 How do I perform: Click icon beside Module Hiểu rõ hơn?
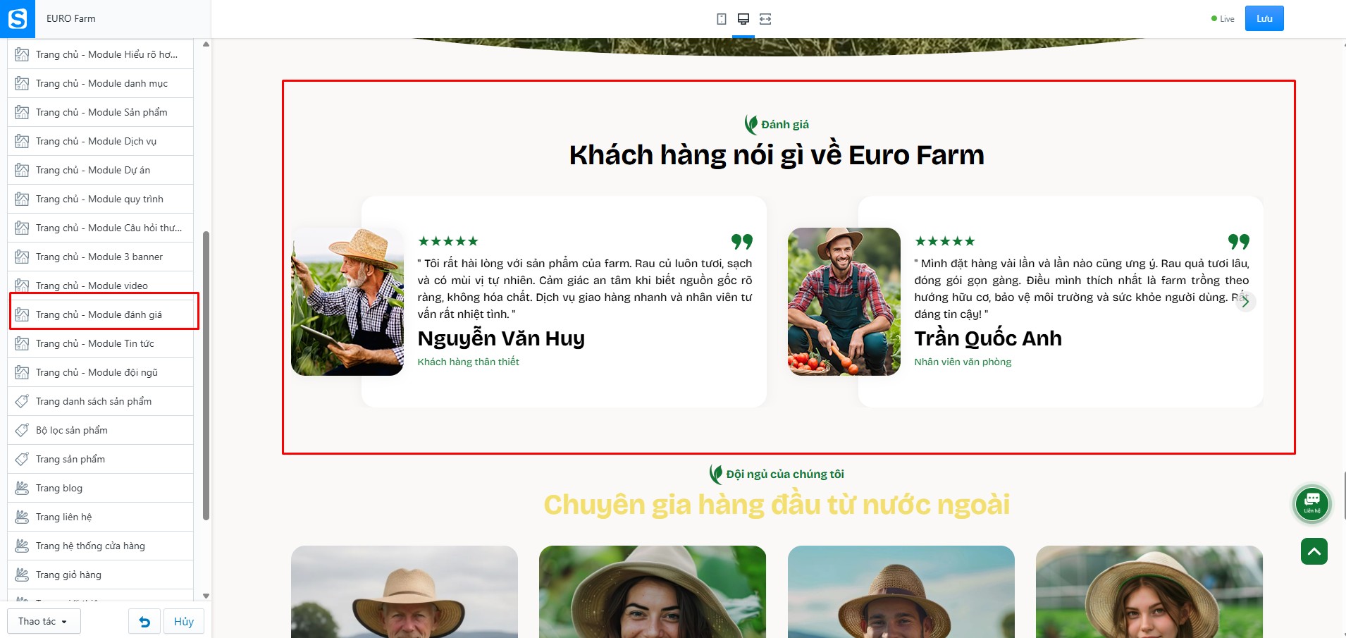pos(22,54)
